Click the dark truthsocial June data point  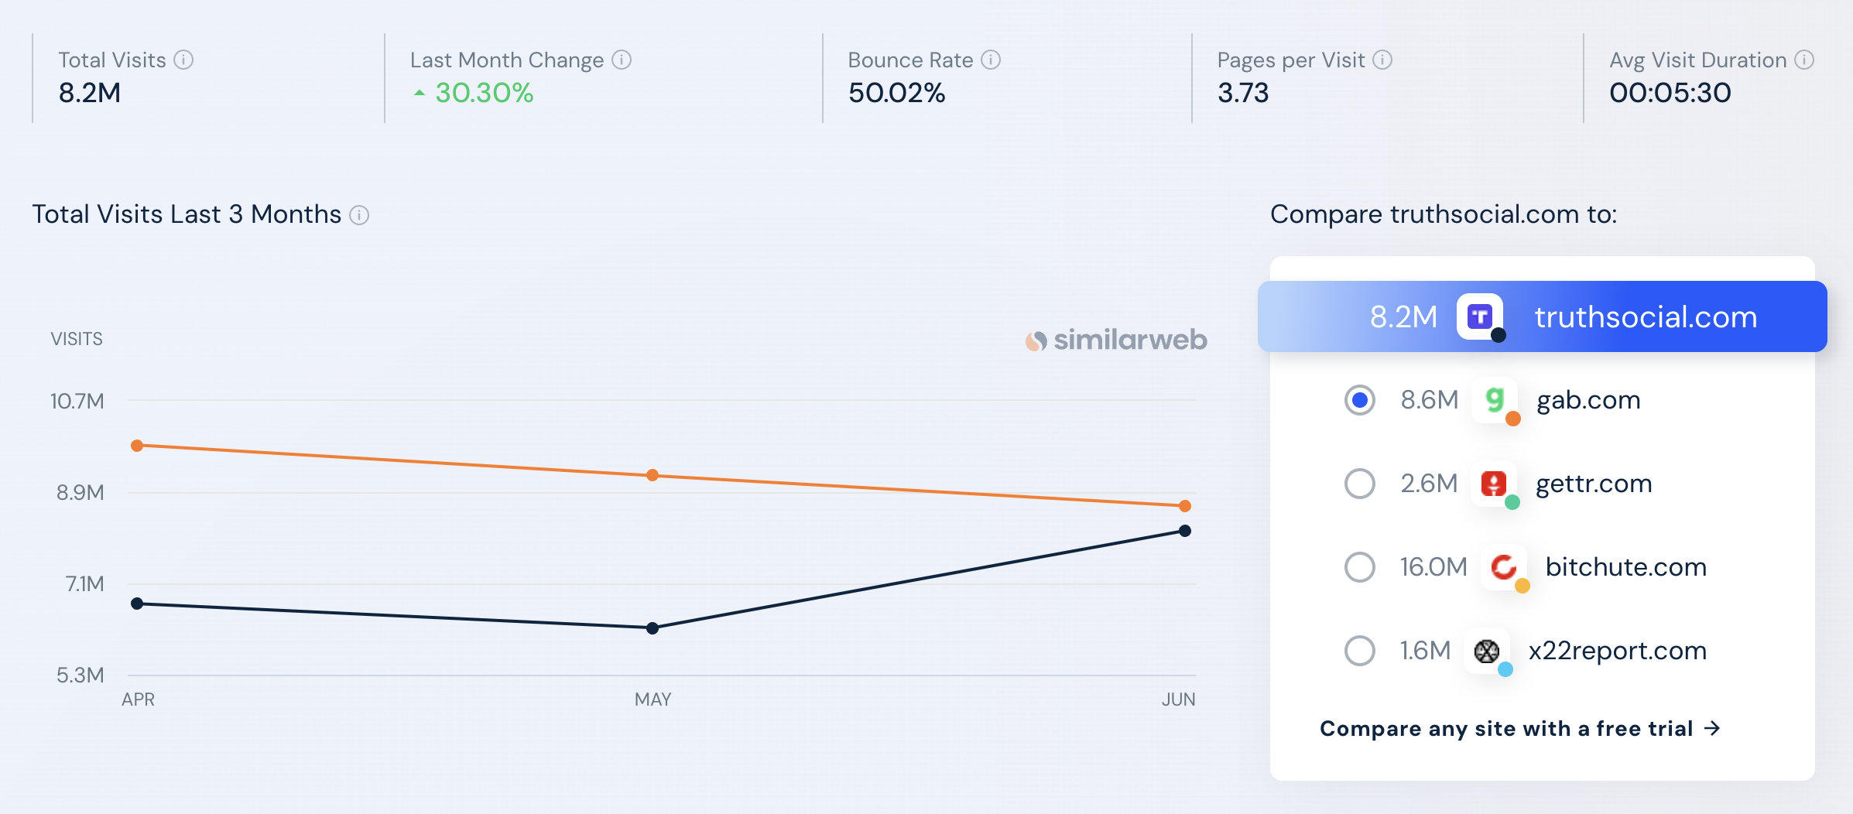click(x=1185, y=531)
